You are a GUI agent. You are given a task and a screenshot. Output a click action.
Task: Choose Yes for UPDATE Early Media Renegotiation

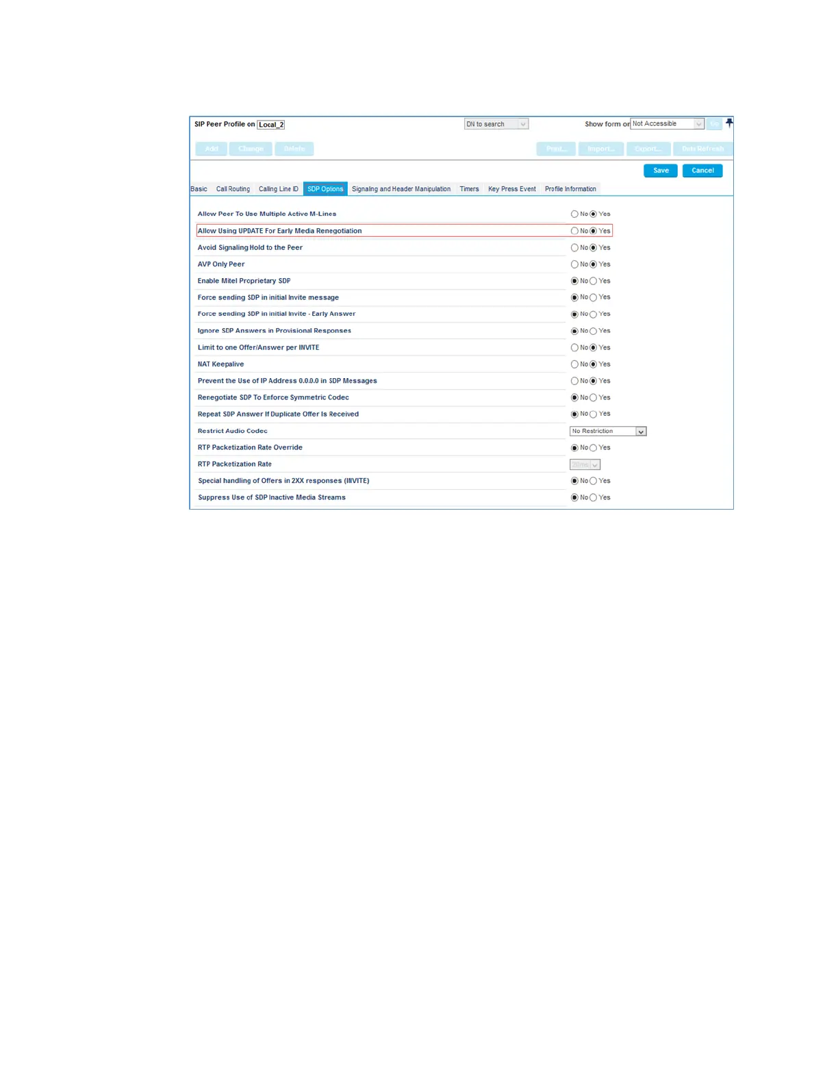click(594, 231)
